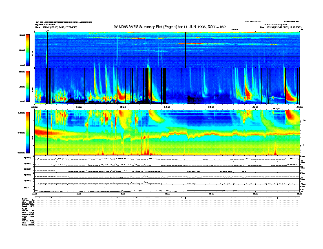Click the black marker below the bottom time axis
The image size is (323, 249).
[x=186, y=198]
